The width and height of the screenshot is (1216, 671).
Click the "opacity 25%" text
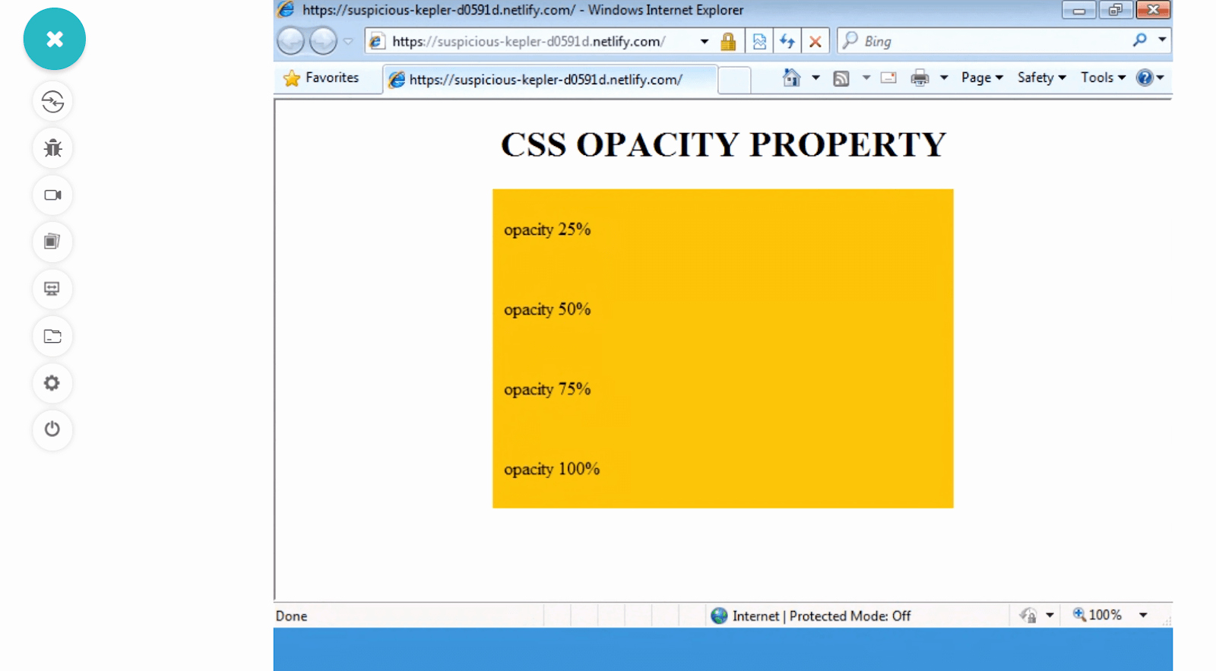(x=547, y=229)
